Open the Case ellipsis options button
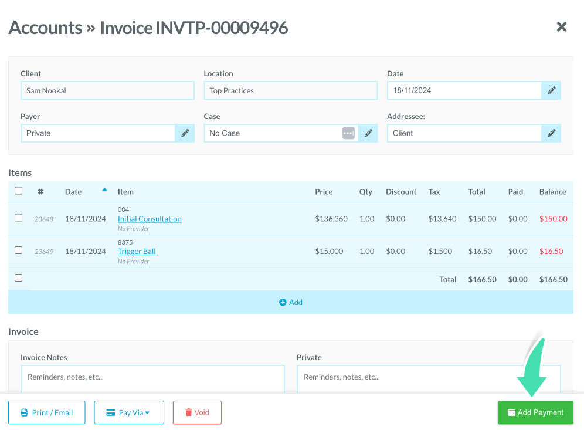The height and width of the screenshot is (430, 584). coord(348,133)
